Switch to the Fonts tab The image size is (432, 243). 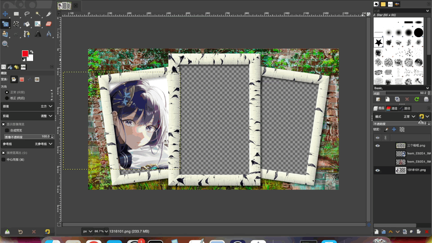(390, 4)
